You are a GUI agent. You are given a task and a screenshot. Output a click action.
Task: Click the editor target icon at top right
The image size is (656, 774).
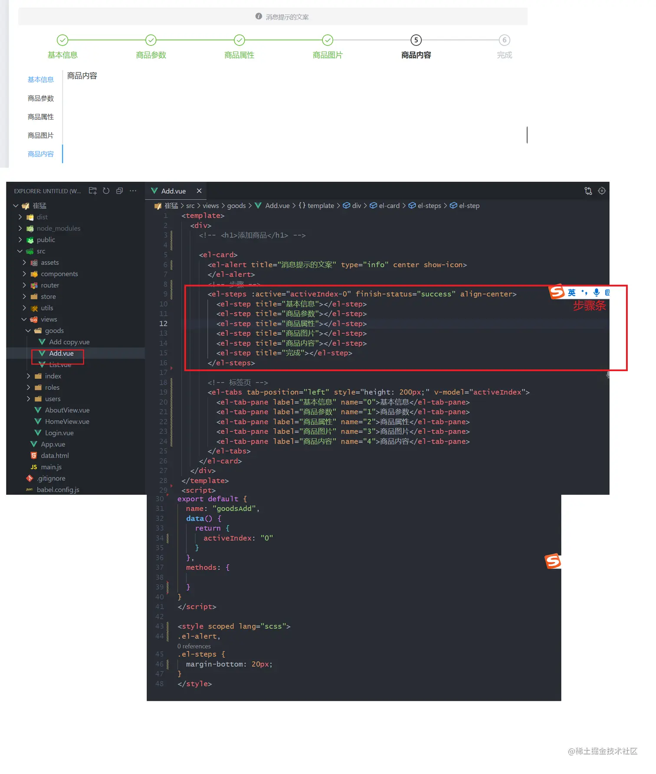pyautogui.click(x=602, y=191)
